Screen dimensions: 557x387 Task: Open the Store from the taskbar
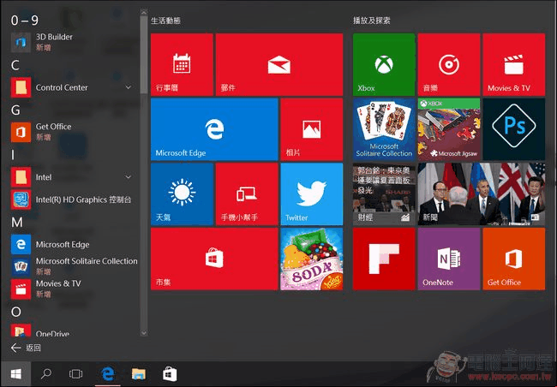point(170,374)
